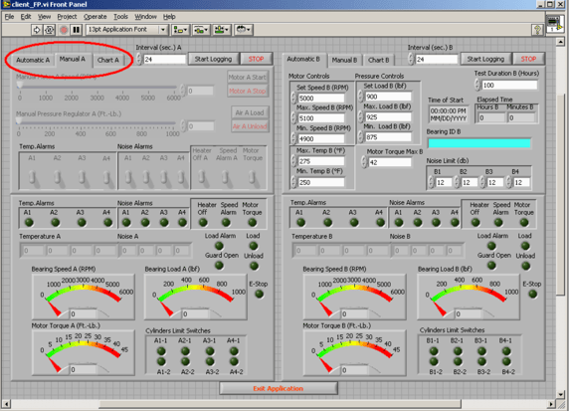Click the Pause execution icon
570x411 pixels.
click(77, 30)
